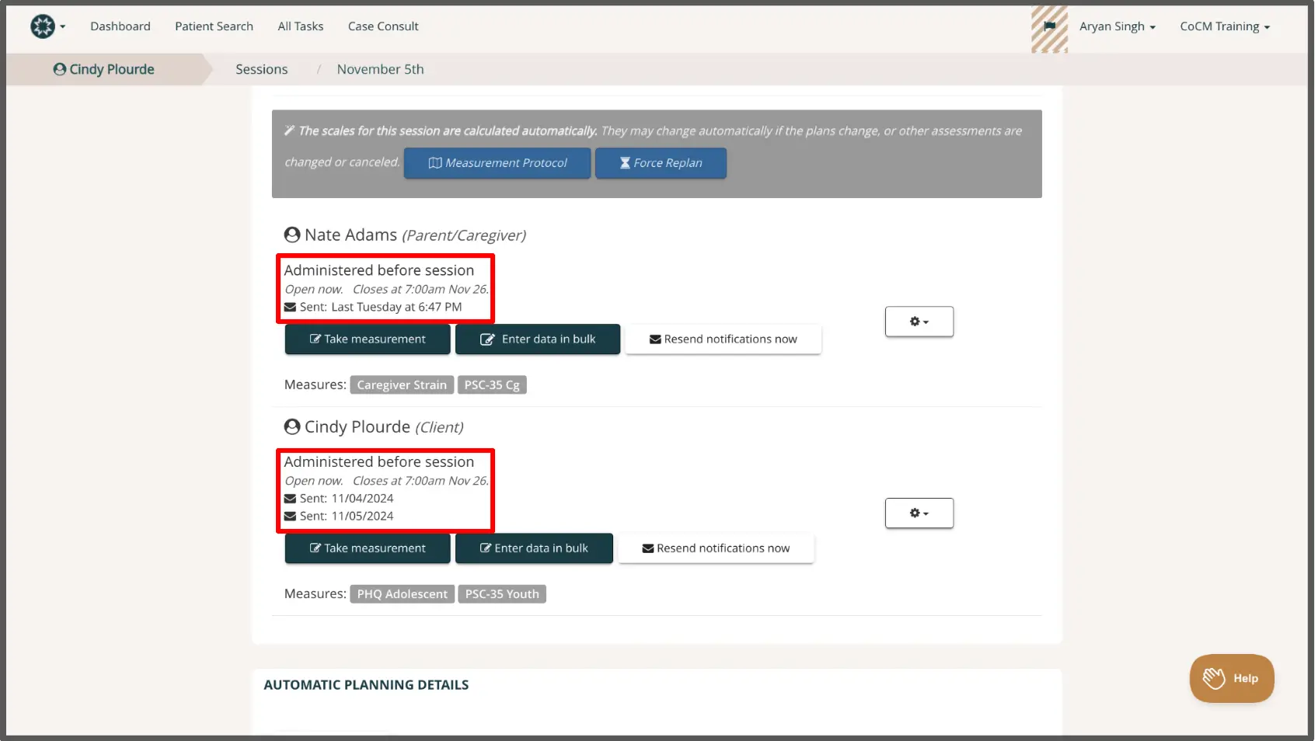This screenshot has width=1315, height=741.
Task: Click the envelope icon beside Sent: 11/04/2024
Action: [291, 498]
